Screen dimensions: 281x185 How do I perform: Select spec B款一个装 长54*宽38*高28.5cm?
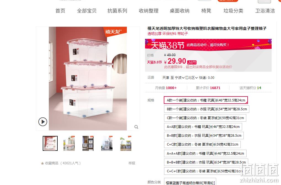(207, 109)
